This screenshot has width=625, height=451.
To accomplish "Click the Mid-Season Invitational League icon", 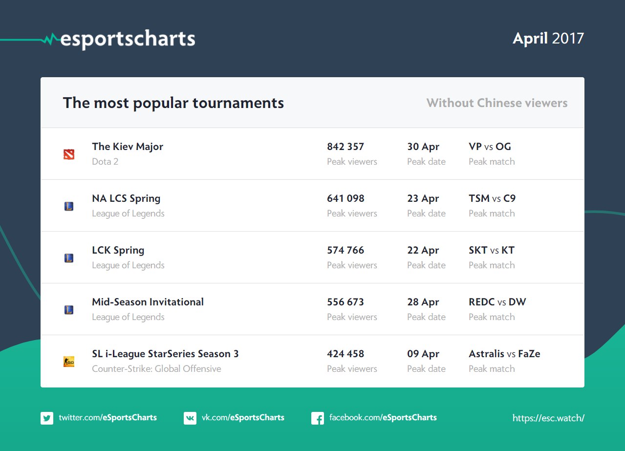I will (69, 310).
